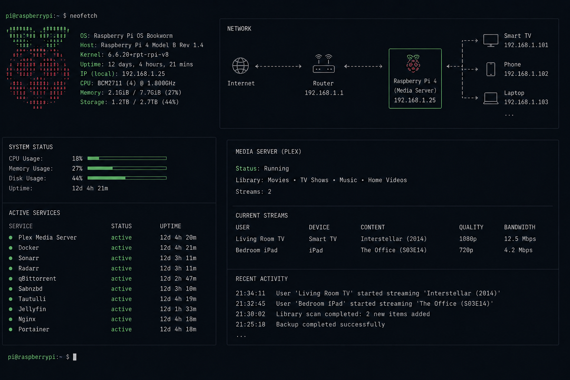This screenshot has height=380, width=570.
Task: Click the 'Plex Media Server' service name
Action: point(47,237)
